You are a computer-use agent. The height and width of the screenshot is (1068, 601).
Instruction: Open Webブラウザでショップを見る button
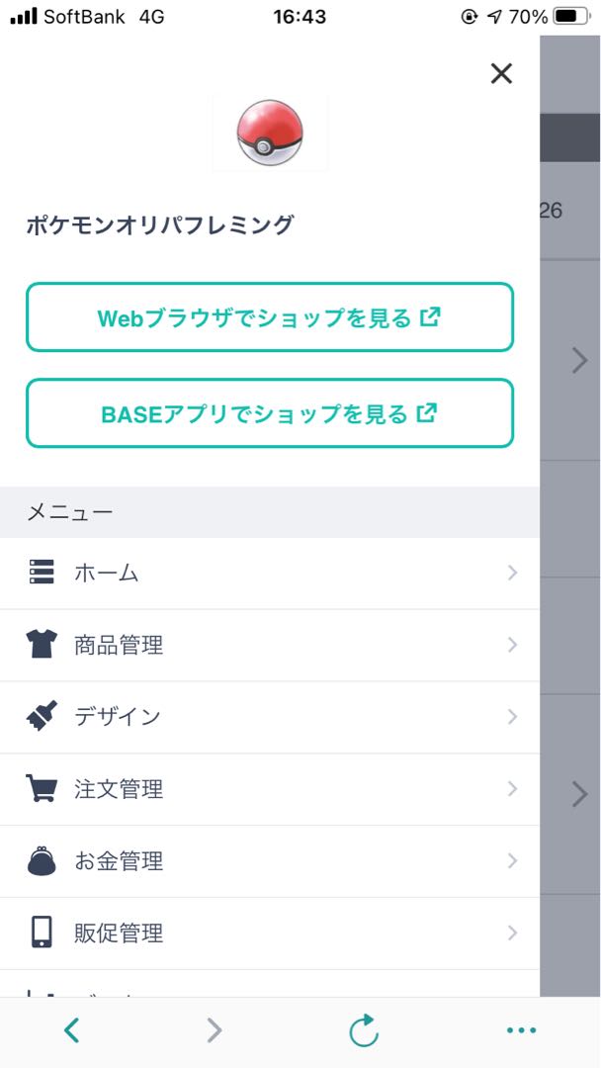270,317
